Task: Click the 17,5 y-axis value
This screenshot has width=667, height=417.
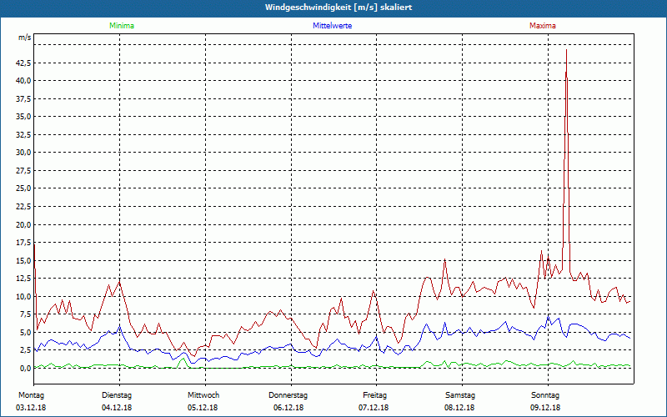Action: click(x=23, y=243)
